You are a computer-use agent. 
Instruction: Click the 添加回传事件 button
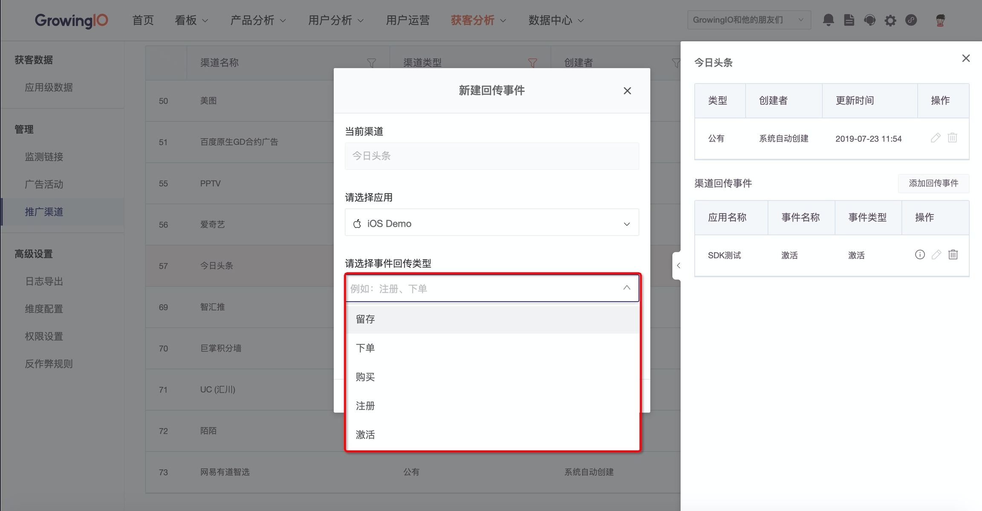[x=933, y=183]
